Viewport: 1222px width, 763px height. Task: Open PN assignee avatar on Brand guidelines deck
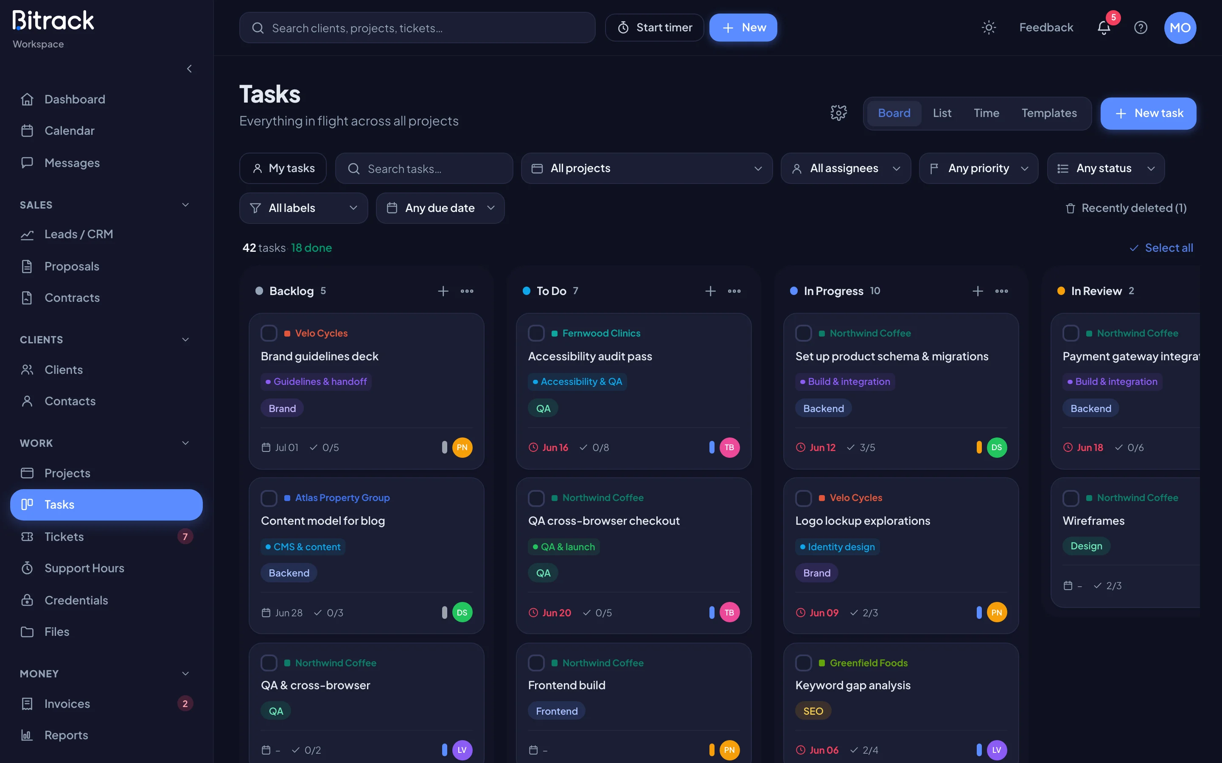[462, 447]
